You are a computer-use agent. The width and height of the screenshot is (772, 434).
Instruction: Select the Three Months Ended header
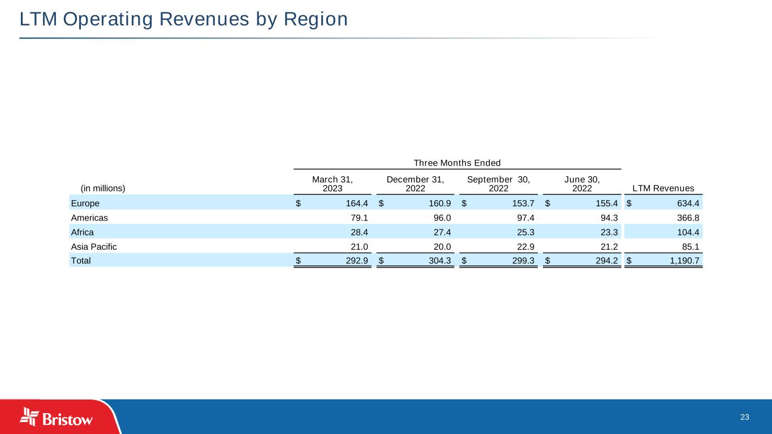(x=457, y=163)
